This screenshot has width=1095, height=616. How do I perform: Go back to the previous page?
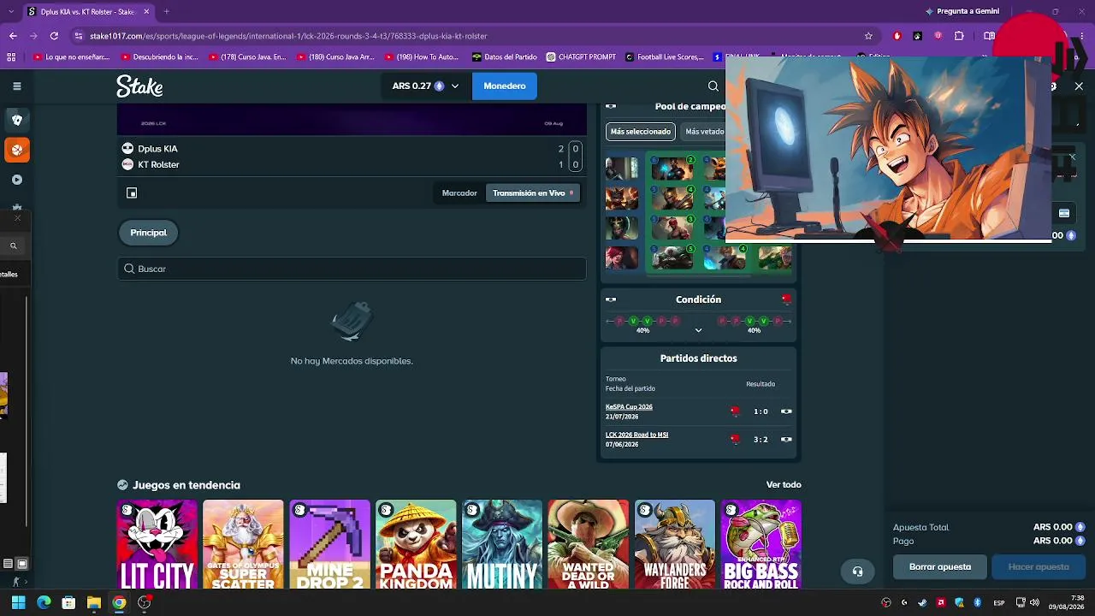[13, 36]
